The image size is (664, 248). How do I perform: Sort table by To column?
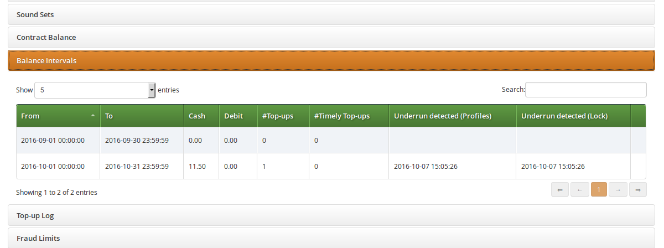click(142, 116)
